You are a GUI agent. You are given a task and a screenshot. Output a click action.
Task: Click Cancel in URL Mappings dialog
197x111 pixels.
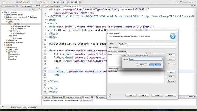coord(142,64)
